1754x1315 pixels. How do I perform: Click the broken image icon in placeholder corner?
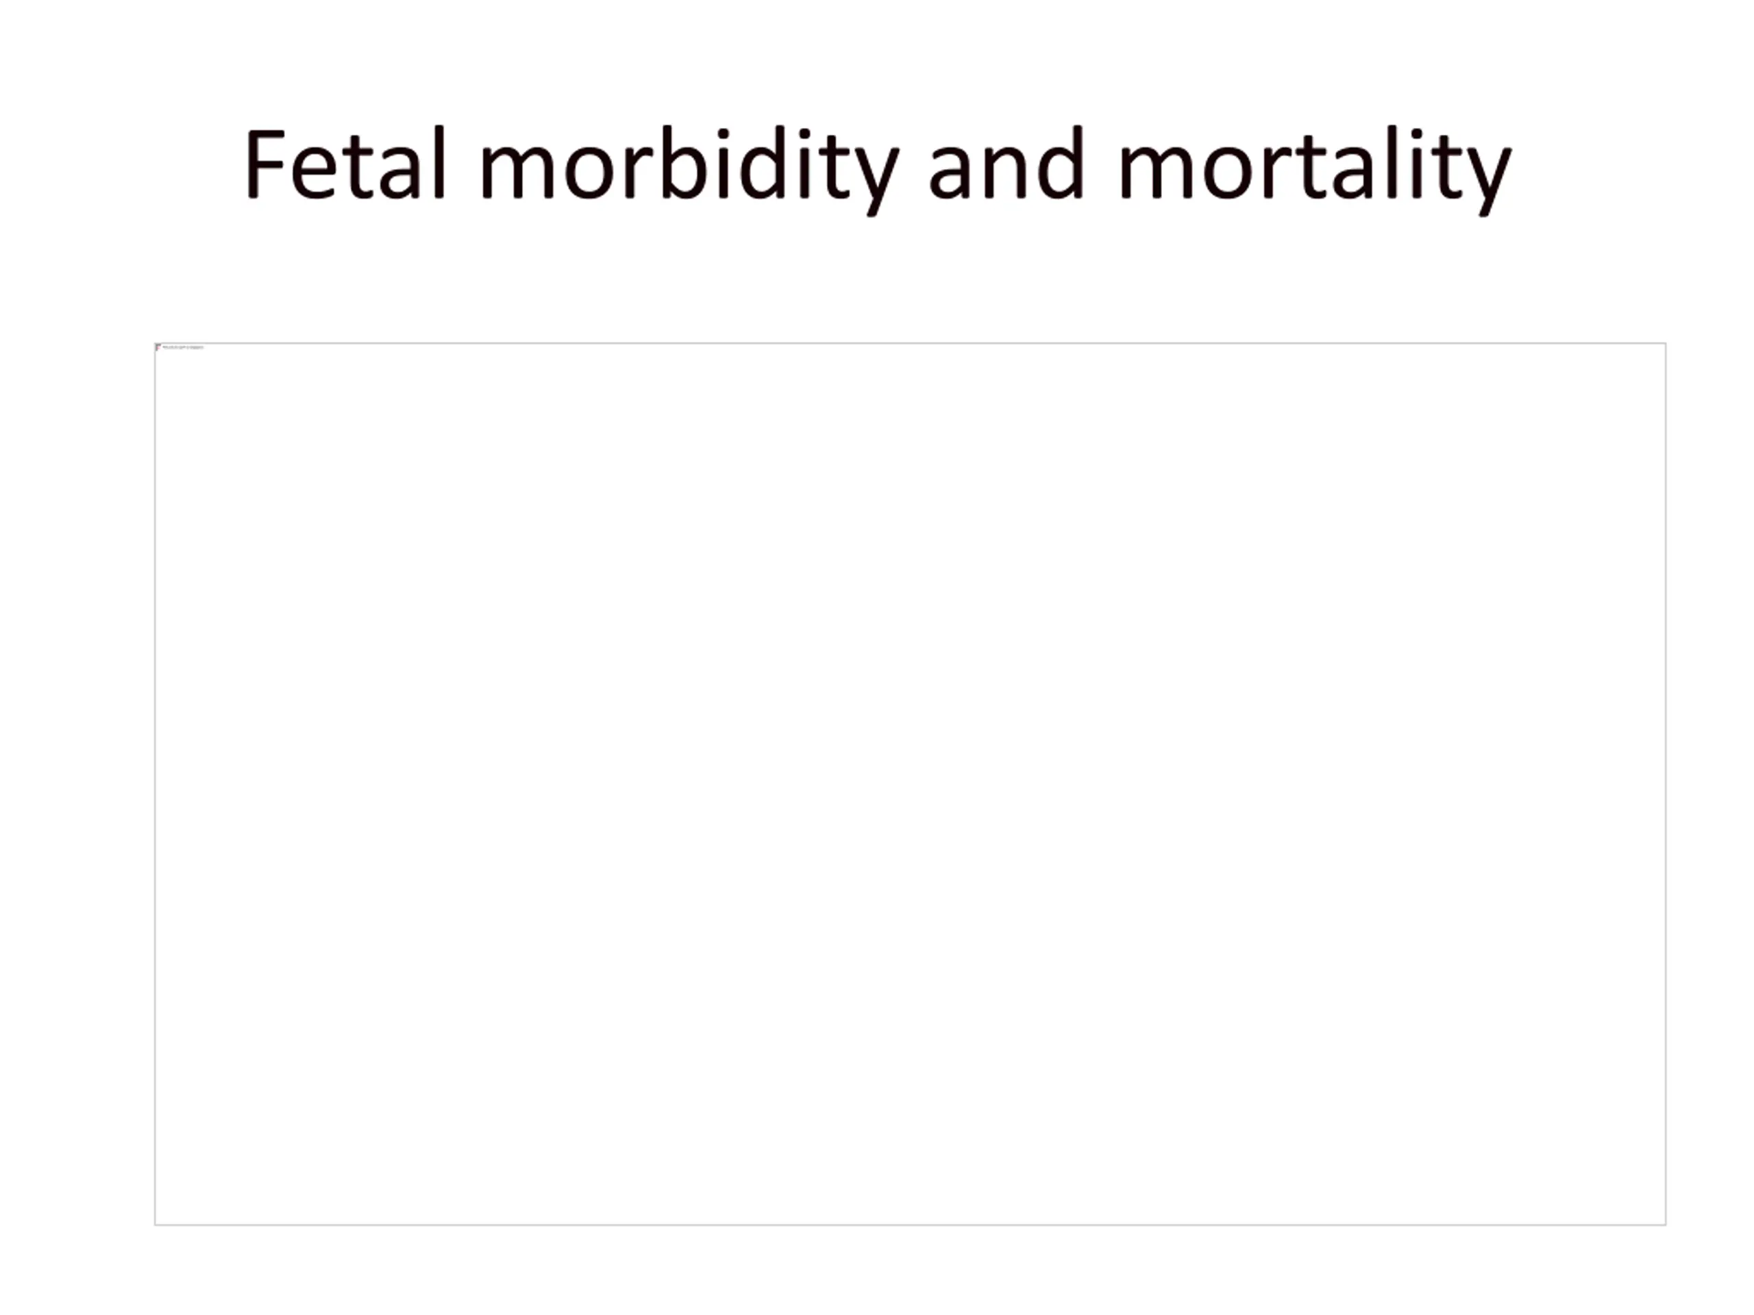(x=158, y=347)
